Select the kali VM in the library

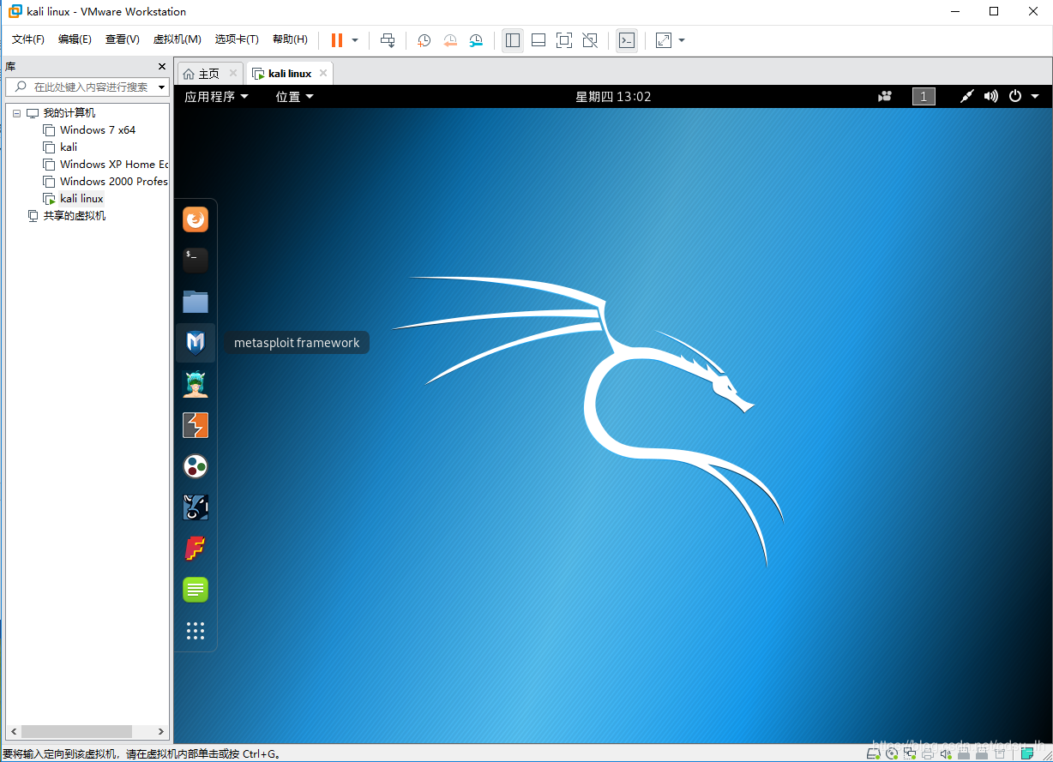[x=69, y=147]
